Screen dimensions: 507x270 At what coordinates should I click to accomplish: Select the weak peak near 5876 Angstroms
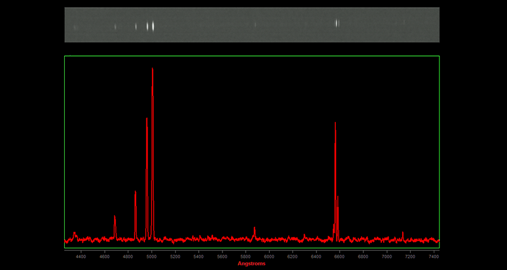click(255, 228)
